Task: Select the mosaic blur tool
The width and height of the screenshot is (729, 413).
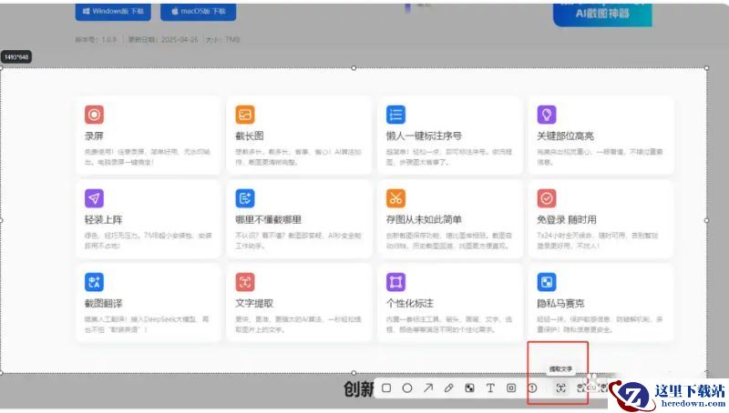Action: tap(469, 388)
